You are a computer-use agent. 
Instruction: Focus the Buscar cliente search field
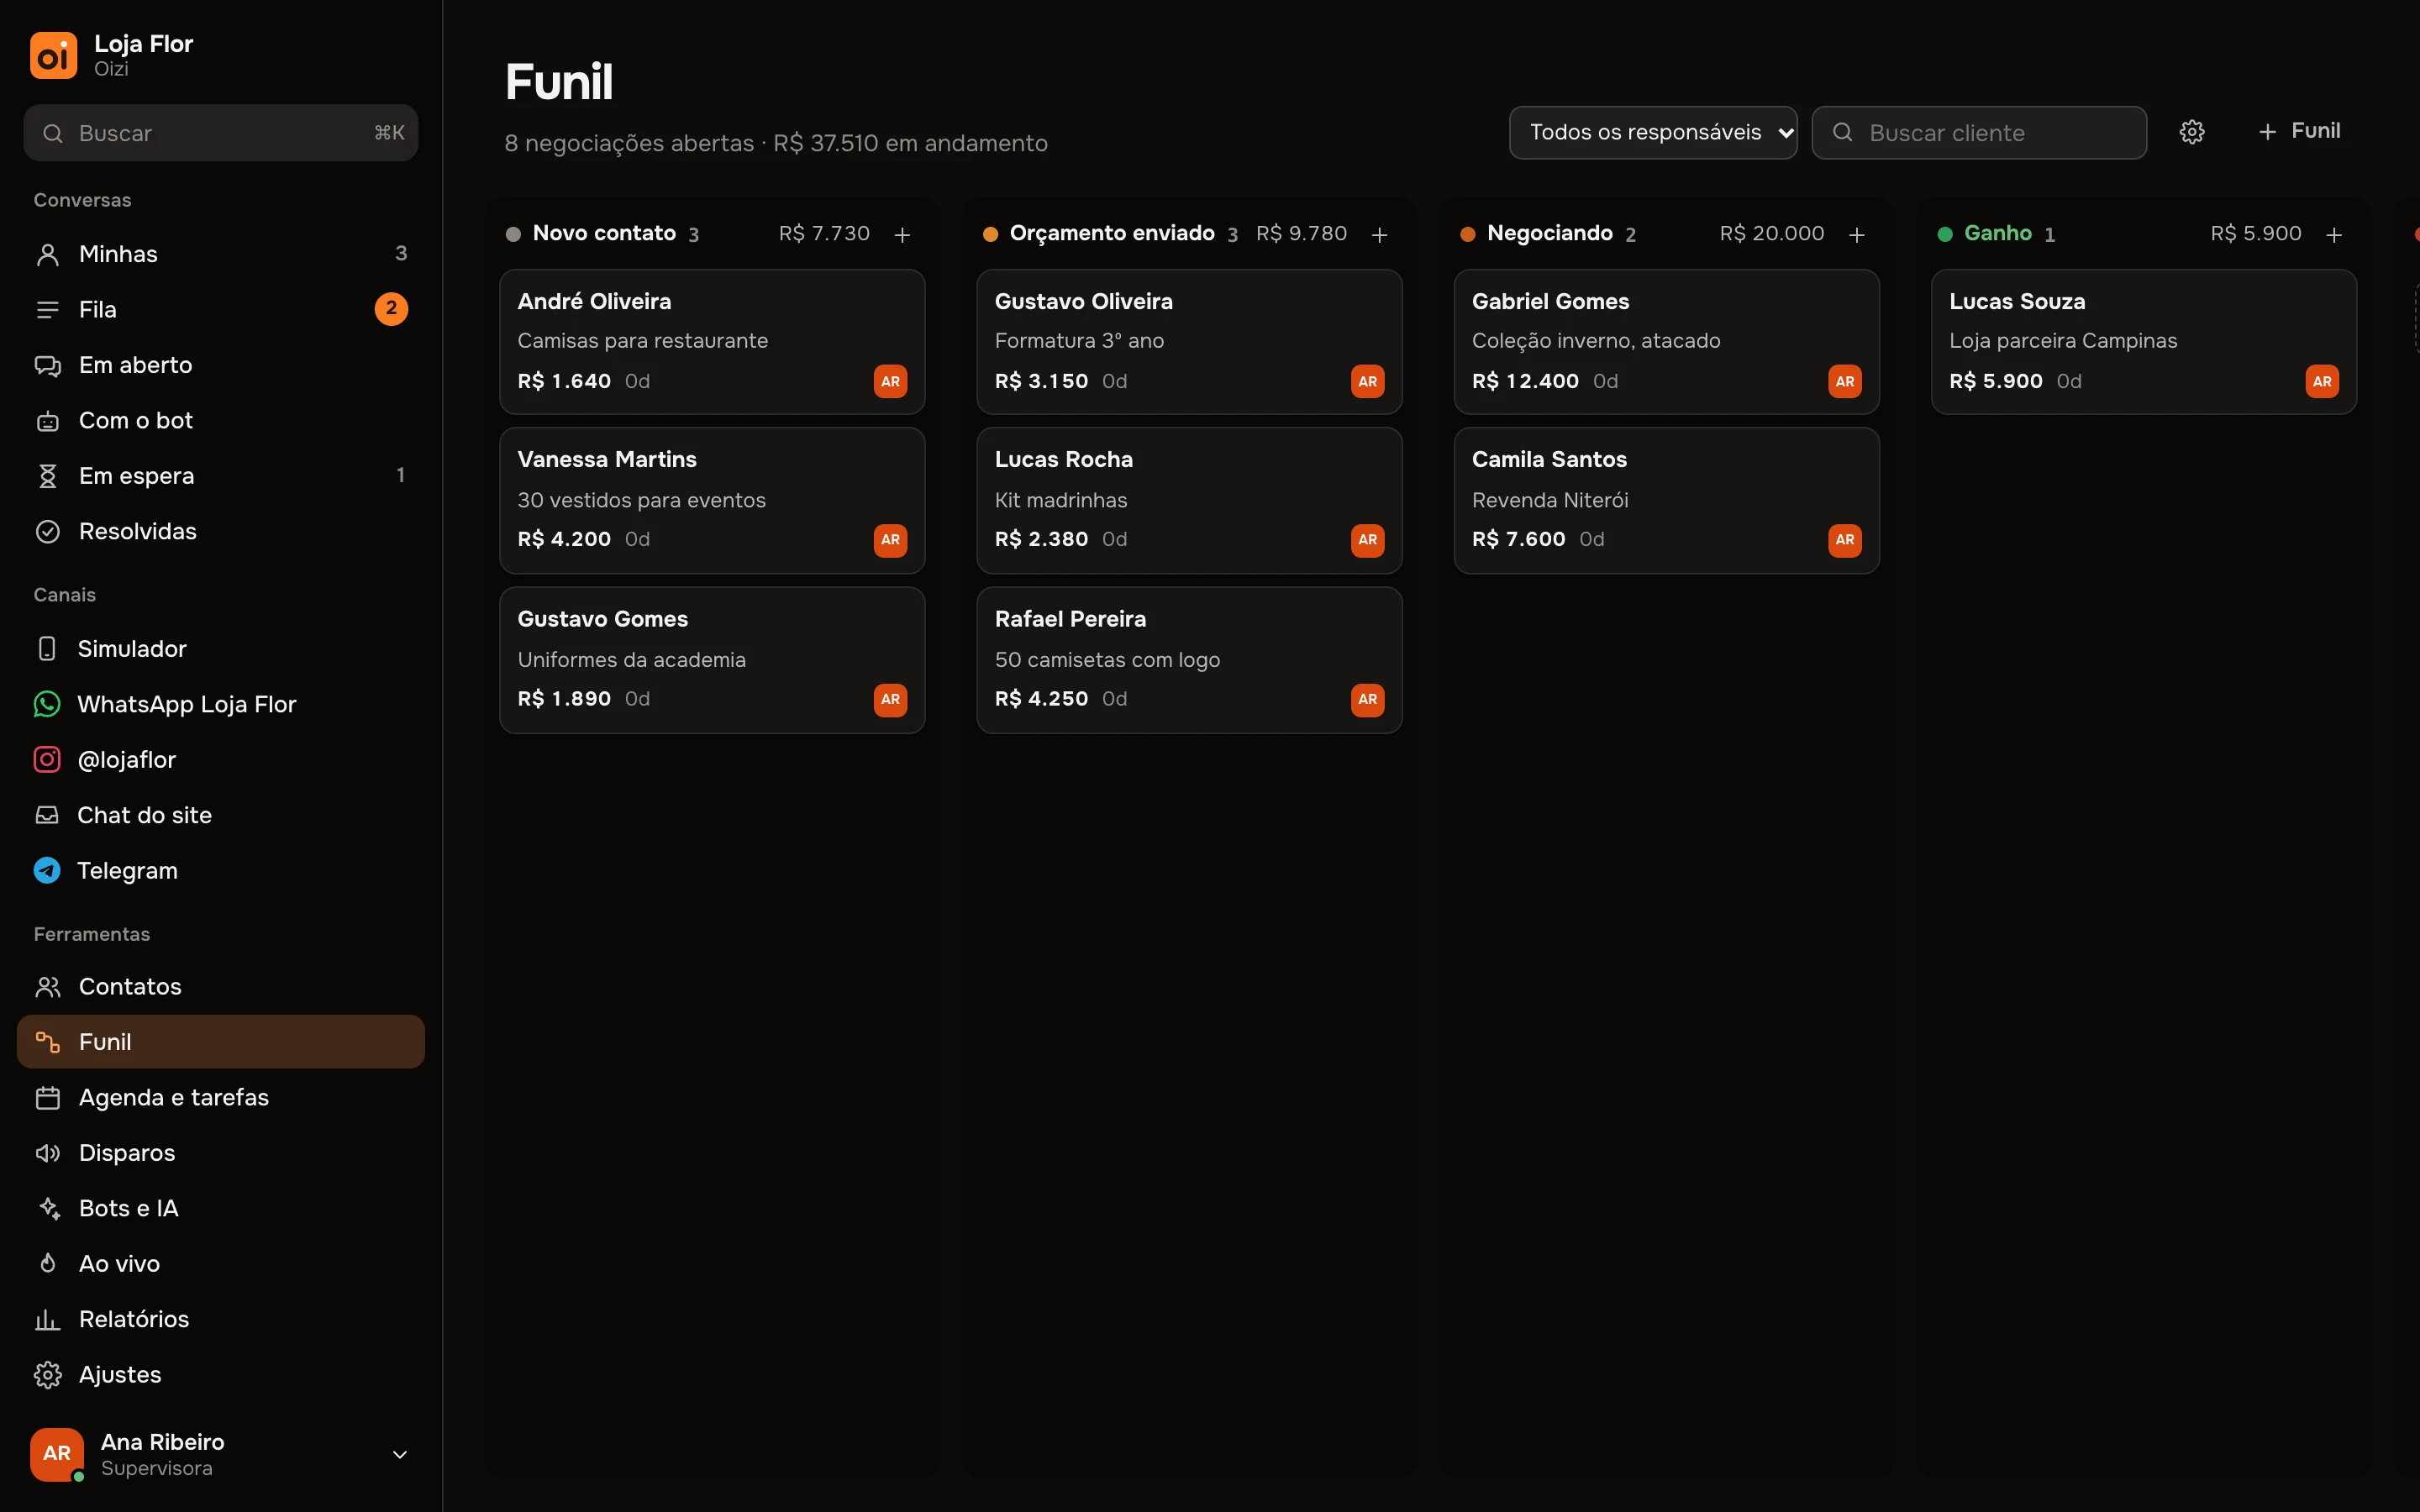point(1979,132)
